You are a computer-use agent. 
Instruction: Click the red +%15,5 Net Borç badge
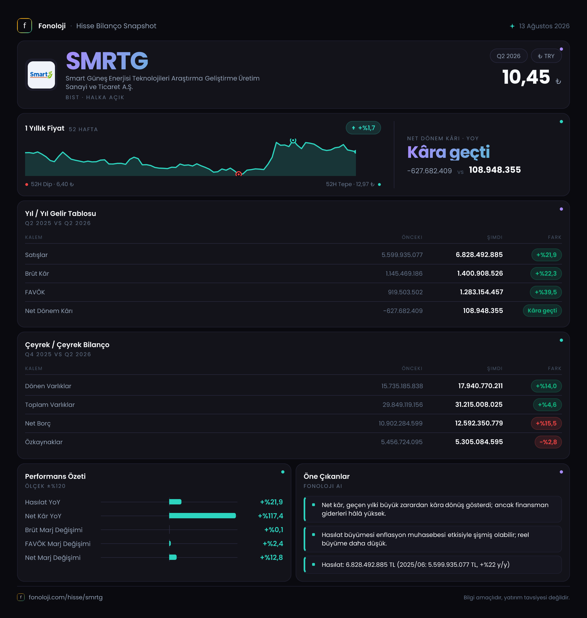coord(546,424)
